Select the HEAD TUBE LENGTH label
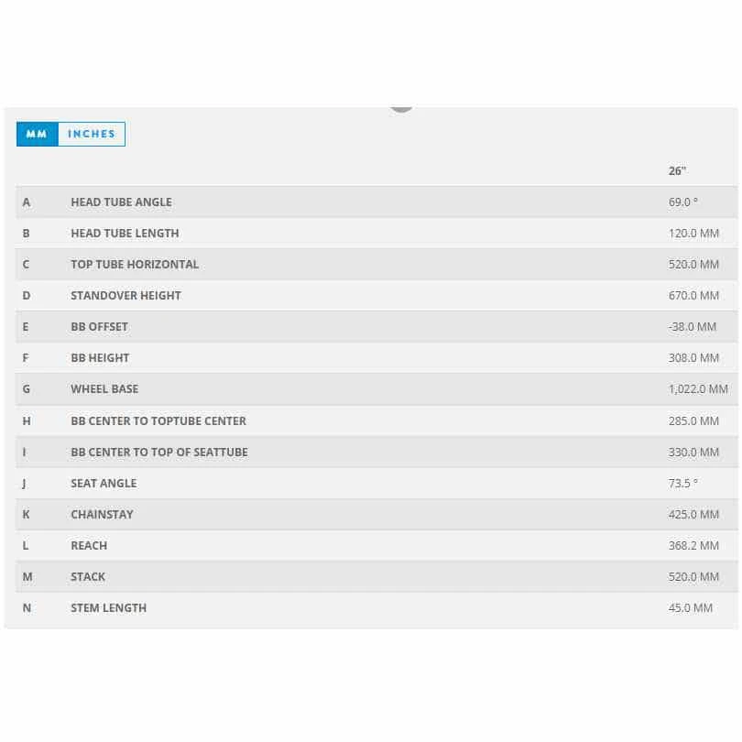Viewport: 742px width, 742px height. pyautogui.click(x=125, y=233)
